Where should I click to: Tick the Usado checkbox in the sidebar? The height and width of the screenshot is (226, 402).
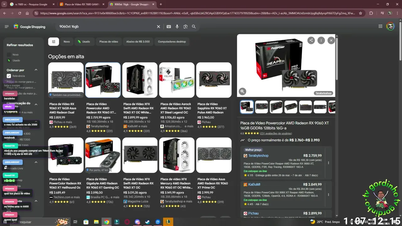coord(9,60)
